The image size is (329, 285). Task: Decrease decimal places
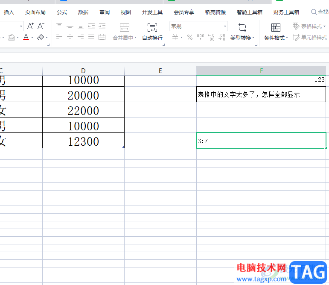[x=222, y=38]
